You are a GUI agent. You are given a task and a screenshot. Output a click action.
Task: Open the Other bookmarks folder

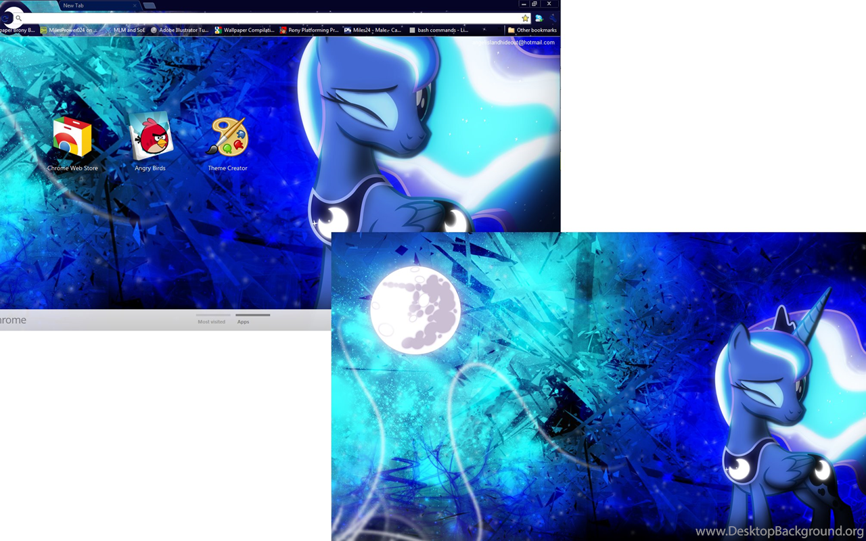[532, 30]
